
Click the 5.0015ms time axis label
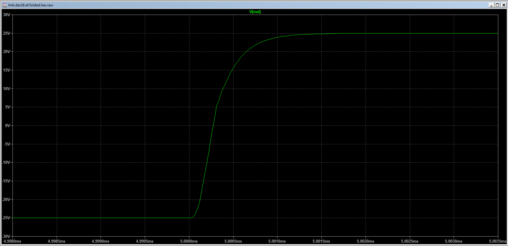click(x=321, y=241)
